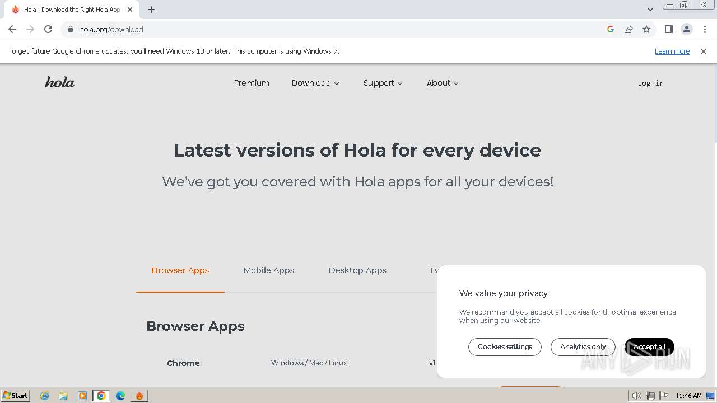
Task: Click Log in
Action: [650, 83]
